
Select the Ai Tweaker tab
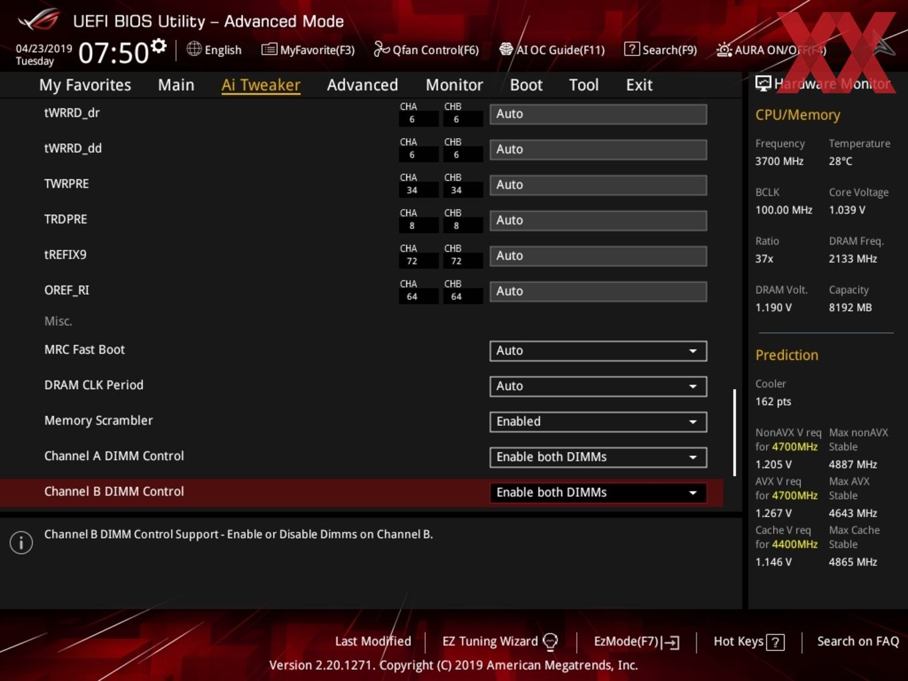(x=261, y=85)
